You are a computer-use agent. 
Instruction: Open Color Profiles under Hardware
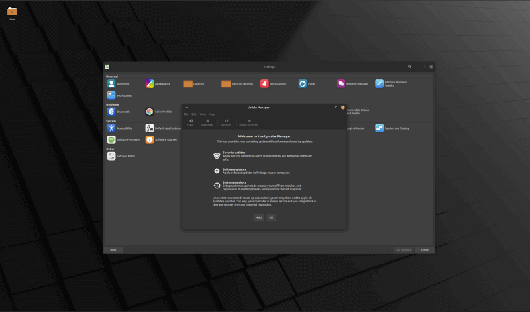pos(159,112)
